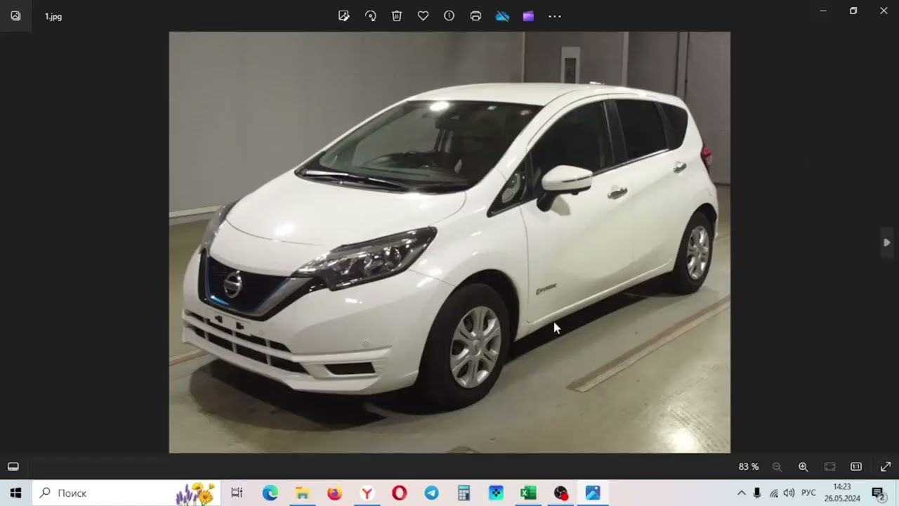899x506 pixels.
Task: Switch to Excel on the taskbar
Action: click(x=528, y=493)
